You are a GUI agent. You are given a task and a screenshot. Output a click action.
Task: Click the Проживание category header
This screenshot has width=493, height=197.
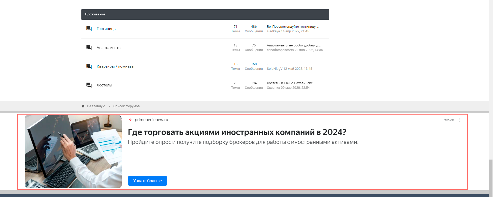tap(205, 14)
